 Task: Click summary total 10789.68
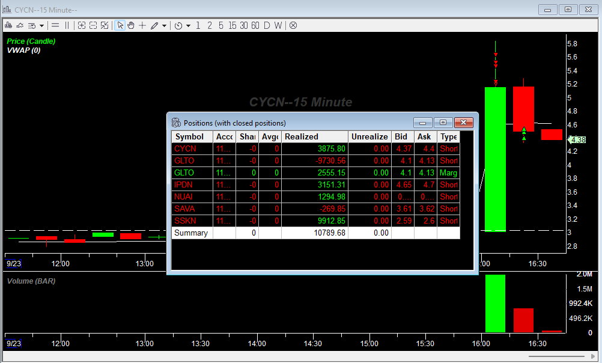click(x=329, y=233)
